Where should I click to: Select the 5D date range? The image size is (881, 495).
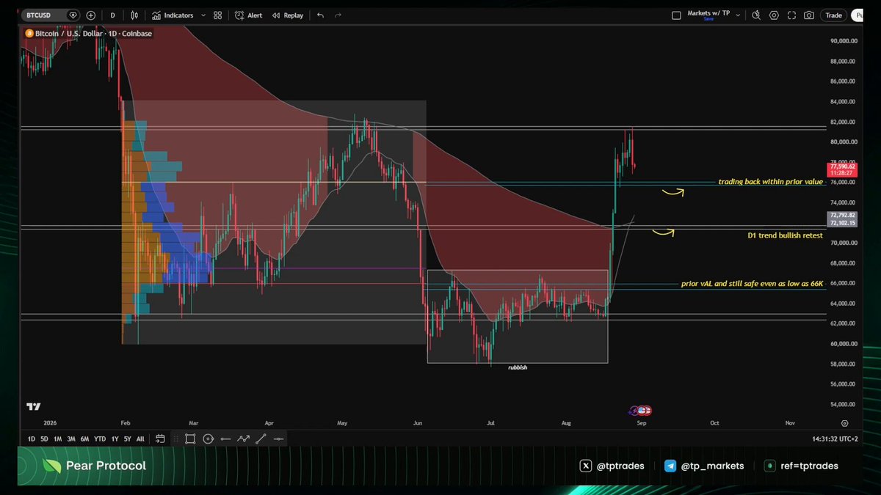44,439
